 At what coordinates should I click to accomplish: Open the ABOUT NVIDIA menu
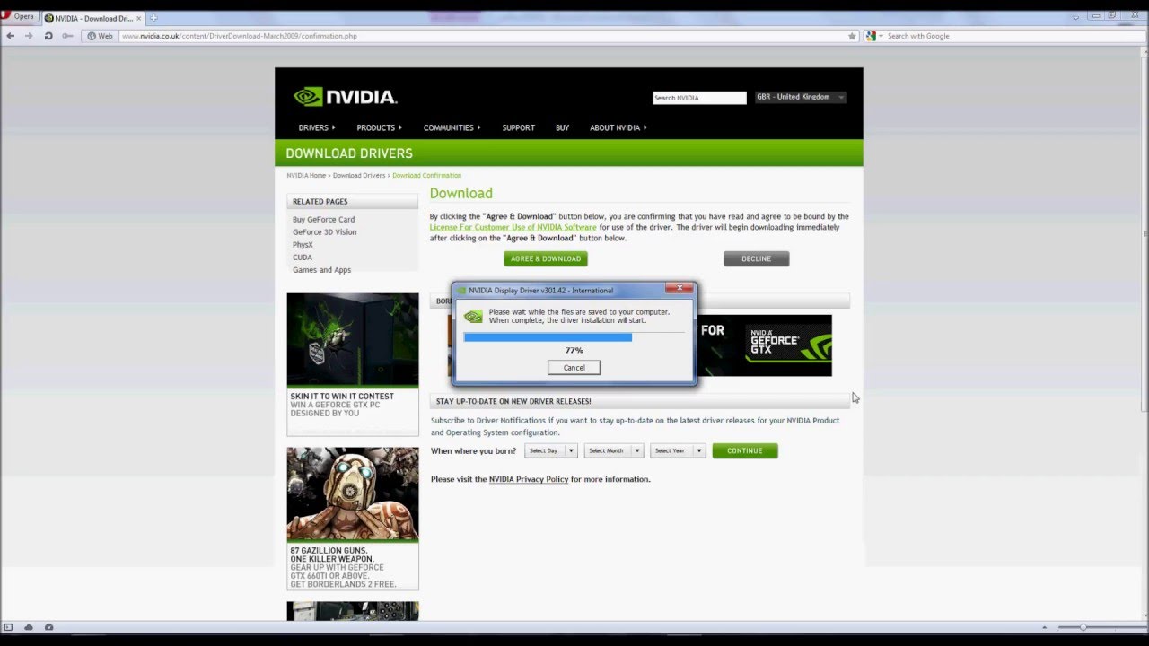[x=618, y=127]
